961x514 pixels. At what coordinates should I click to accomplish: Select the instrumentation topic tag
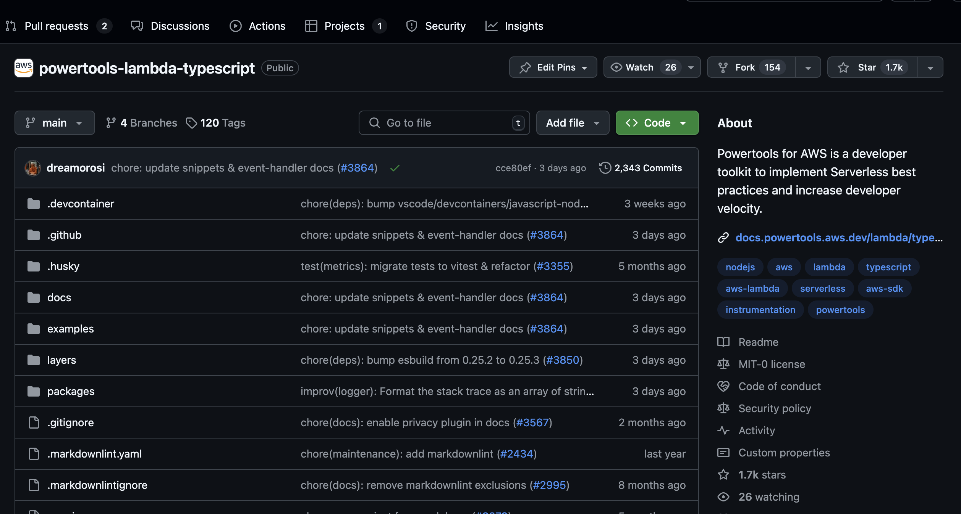click(760, 310)
